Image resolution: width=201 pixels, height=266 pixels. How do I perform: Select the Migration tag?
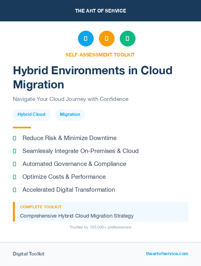[x=70, y=115]
